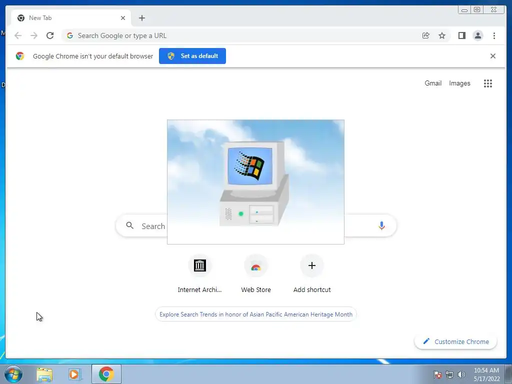Click the Windows 95 computer doodle
Screen dimensions: 512x384
click(255, 182)
